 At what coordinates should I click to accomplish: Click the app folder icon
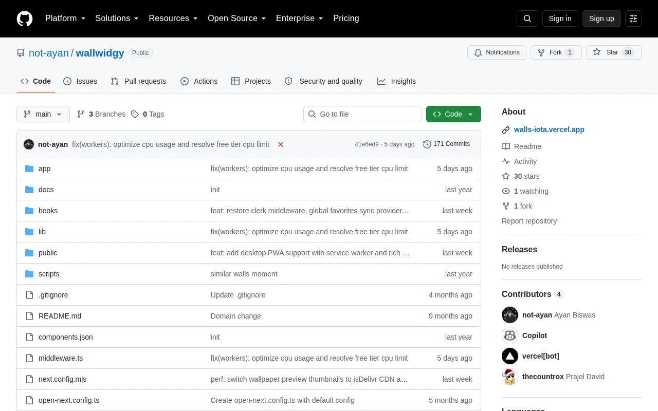[x=29, y=169]
